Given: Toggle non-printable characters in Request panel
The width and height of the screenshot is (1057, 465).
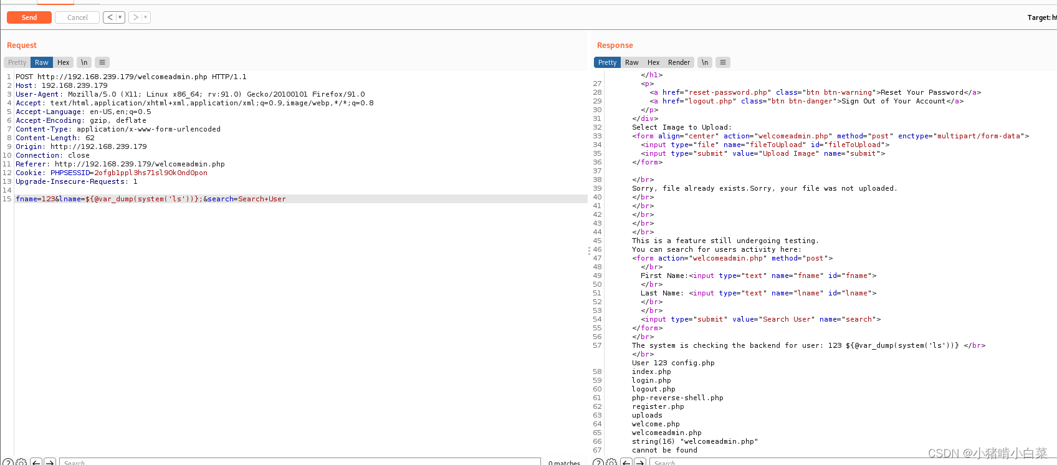Looking at the screenshot, I should click(84, 62).
